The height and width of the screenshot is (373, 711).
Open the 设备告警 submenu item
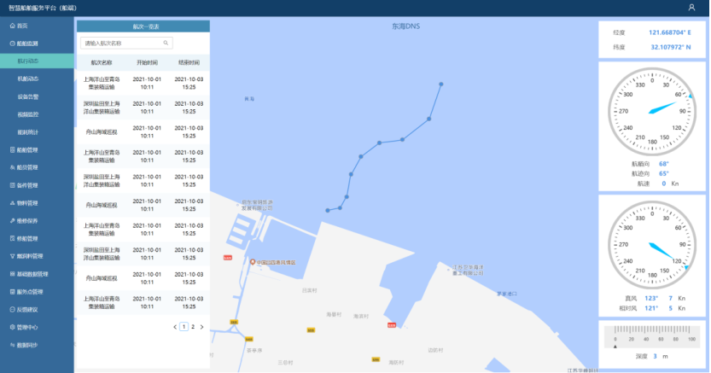click(28, 96)
